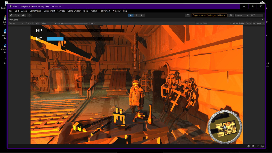Open Unity cloud services icon

click(x=23, y=15)
